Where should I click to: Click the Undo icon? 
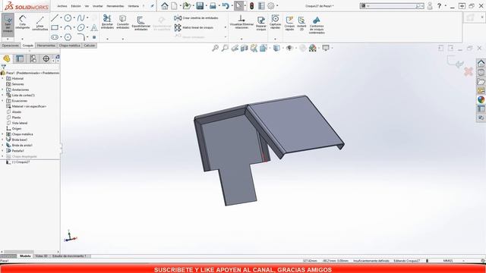226,5
